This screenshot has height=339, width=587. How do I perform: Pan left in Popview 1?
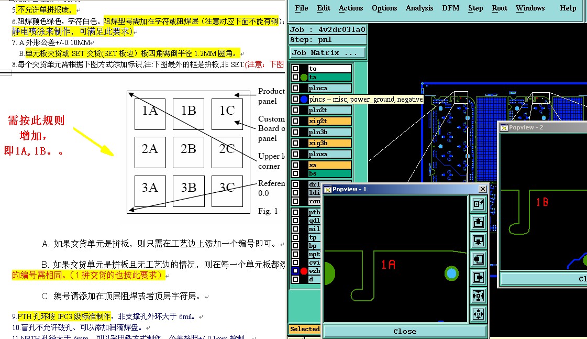(478, 259)
